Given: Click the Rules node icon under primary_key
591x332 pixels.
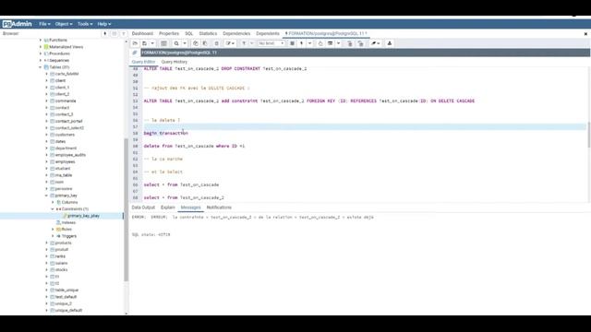Looking at the screenshot, I should [x=58, y=230].
